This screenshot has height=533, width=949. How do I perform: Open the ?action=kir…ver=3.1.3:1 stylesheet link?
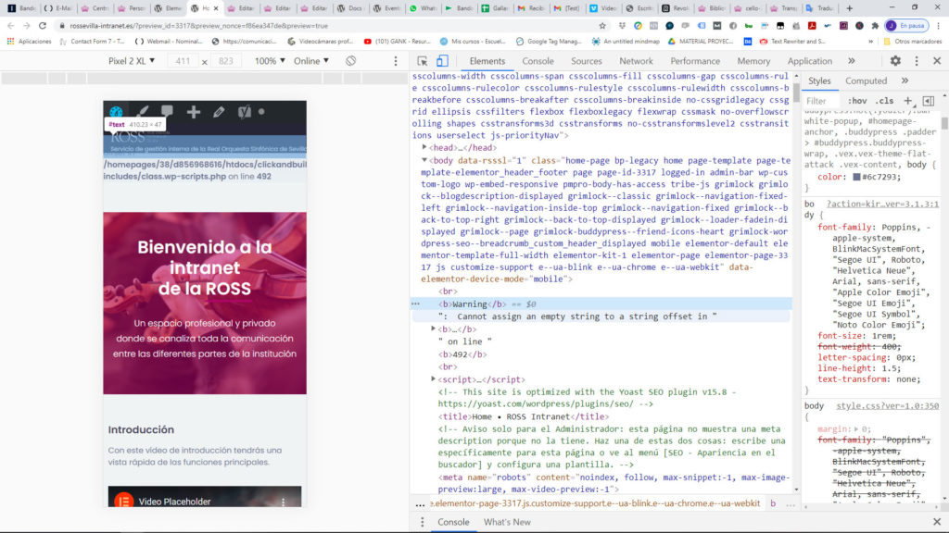882,205
